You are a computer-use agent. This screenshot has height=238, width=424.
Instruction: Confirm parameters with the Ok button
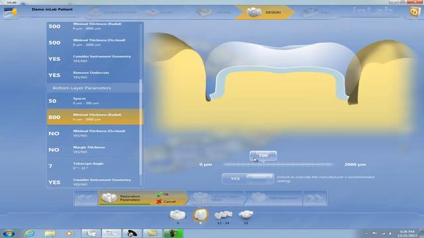point(163,194)
